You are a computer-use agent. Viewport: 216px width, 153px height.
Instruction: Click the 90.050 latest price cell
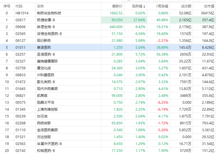[117, 20]
